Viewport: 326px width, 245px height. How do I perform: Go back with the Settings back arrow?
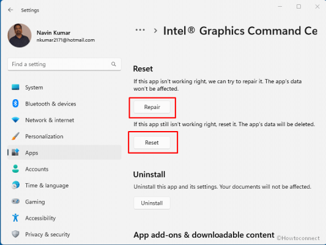point(10,10)
